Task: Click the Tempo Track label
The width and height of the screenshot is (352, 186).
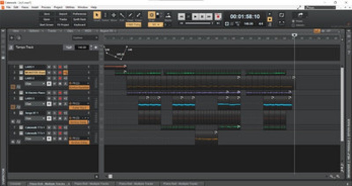Action: pyautogui.click(x=25, y=47)
